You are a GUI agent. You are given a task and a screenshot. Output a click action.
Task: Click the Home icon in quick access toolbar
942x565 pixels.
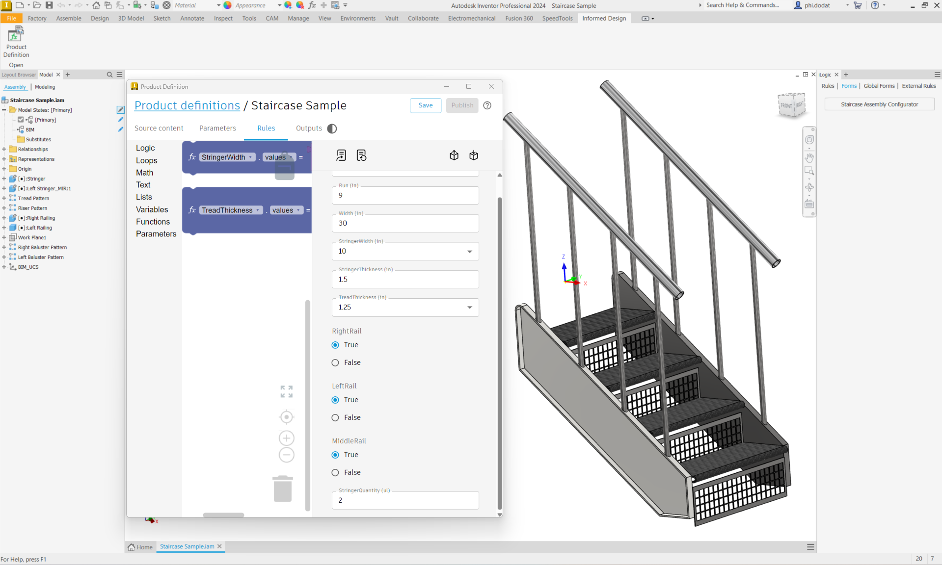96,5
